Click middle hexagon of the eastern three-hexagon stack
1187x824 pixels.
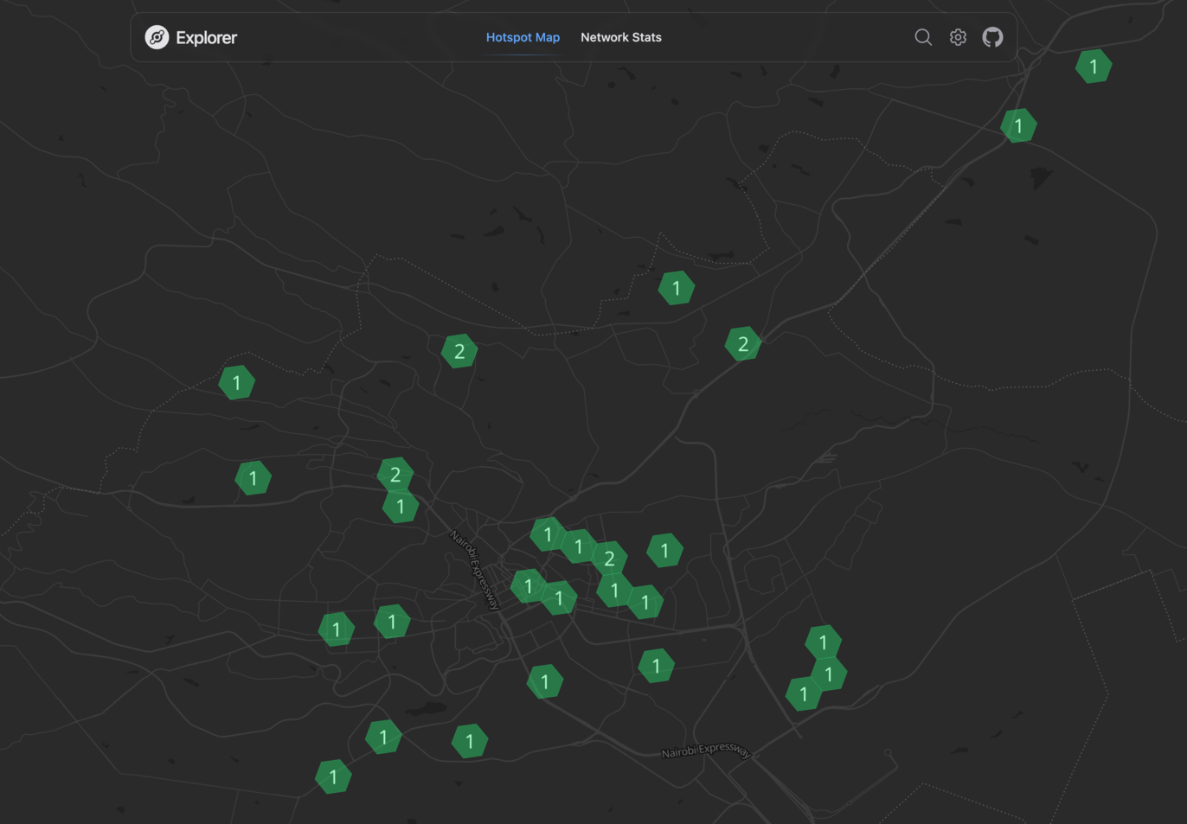(x=831, y=674)
